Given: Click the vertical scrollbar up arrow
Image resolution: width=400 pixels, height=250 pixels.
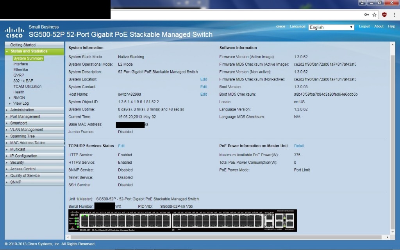Looking at the screenshot, I should pos(392,45).
